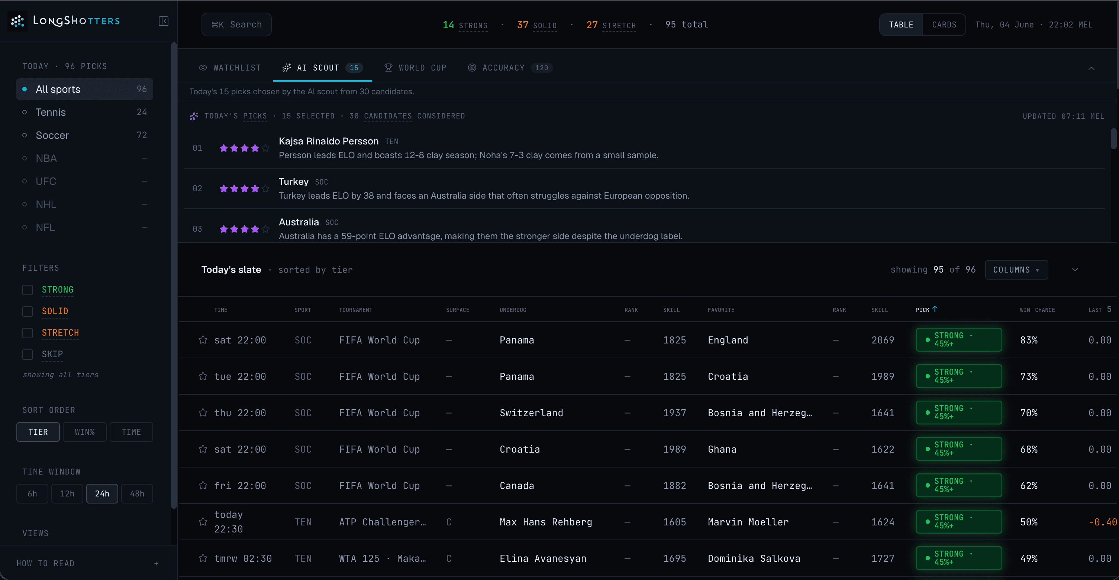Star the Panama vs Croatia row
1119x580 pixels.
coord(203,376)
